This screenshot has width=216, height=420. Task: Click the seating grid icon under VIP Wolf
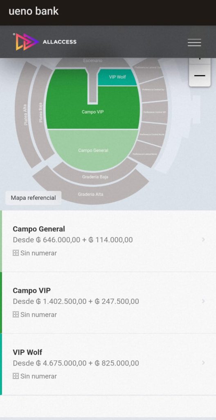[16, 376]
